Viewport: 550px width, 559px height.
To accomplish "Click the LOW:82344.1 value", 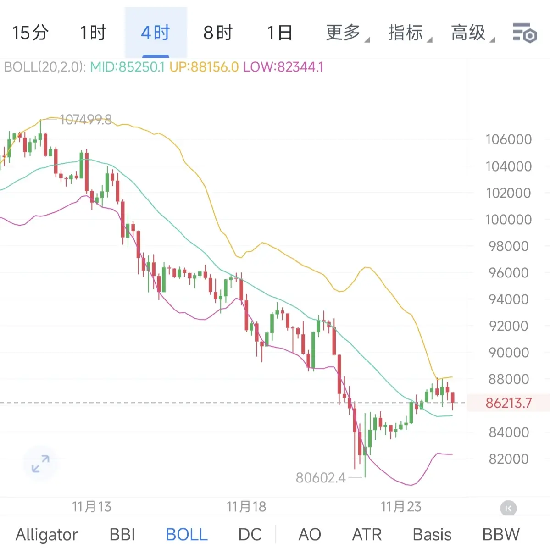I will (x=283, y=67).
